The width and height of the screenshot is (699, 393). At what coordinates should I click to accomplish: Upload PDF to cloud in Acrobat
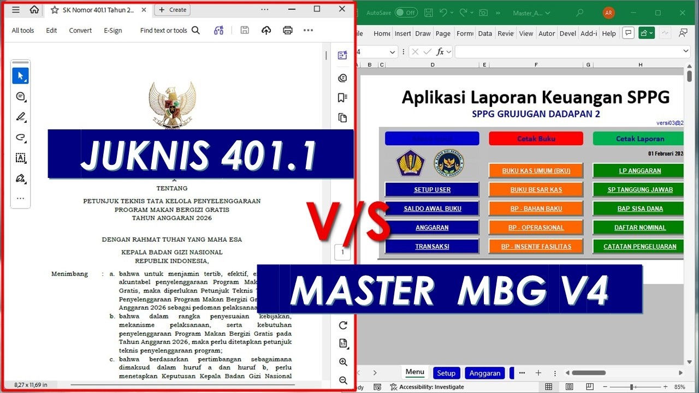point(266,31)
